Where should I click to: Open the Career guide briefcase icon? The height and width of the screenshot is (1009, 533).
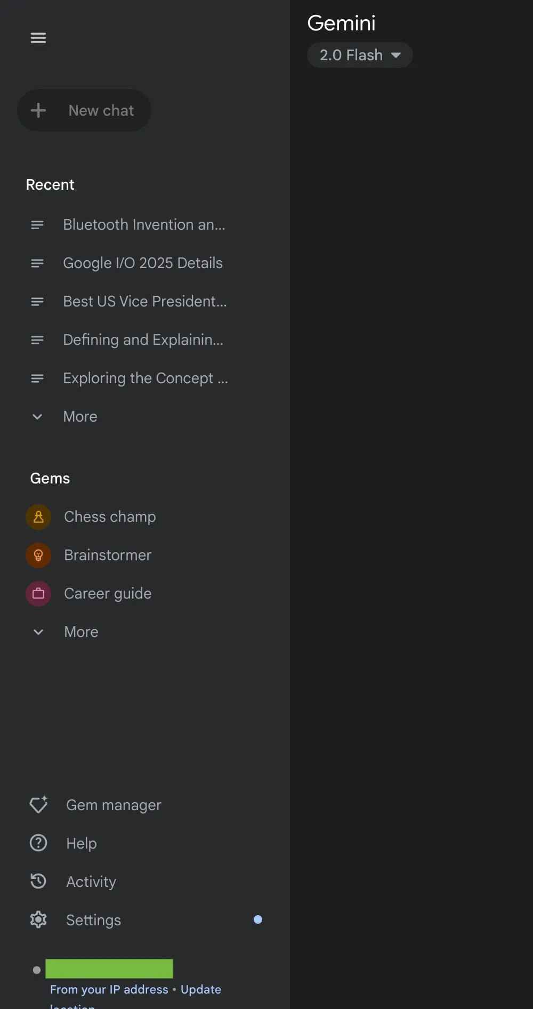tap(38, 593)
